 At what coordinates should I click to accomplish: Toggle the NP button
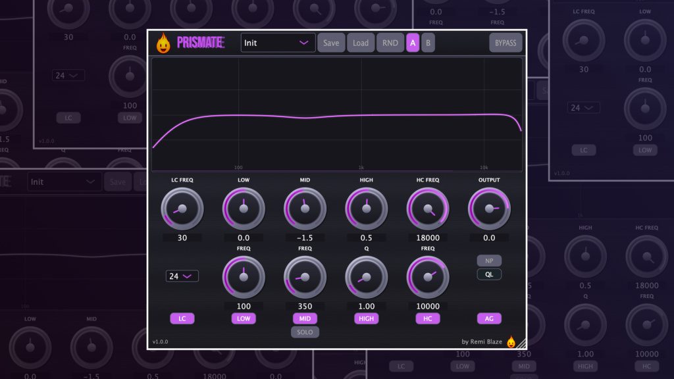pos(489,261)
